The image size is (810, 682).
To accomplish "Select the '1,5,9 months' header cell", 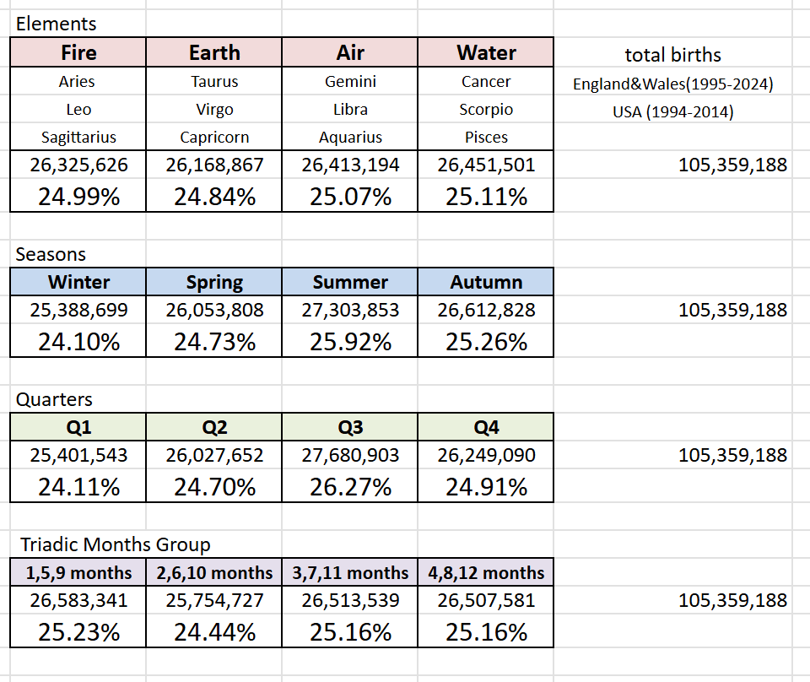I will (78, 573).
